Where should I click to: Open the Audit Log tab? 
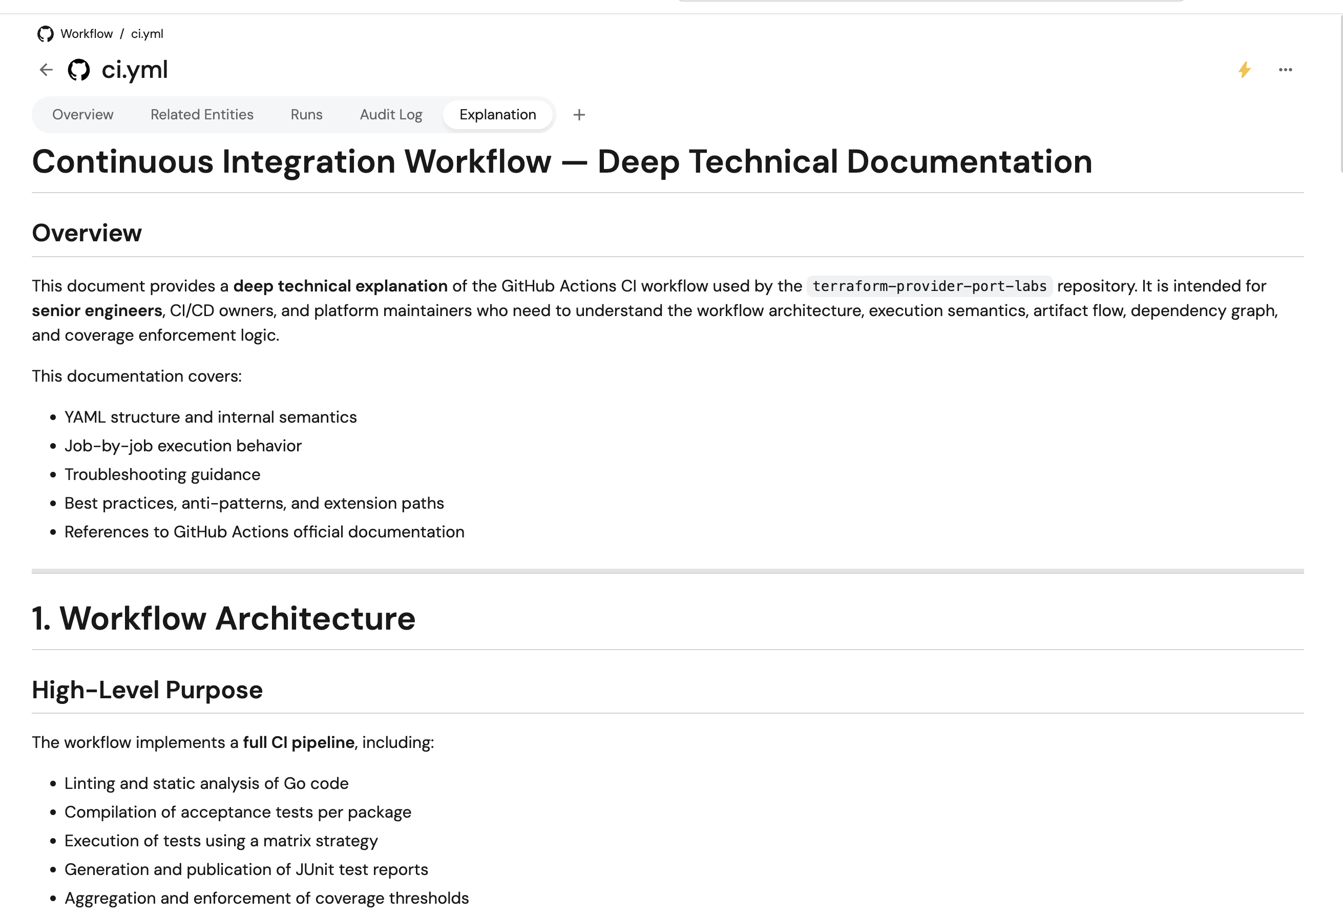pos(391,115)
